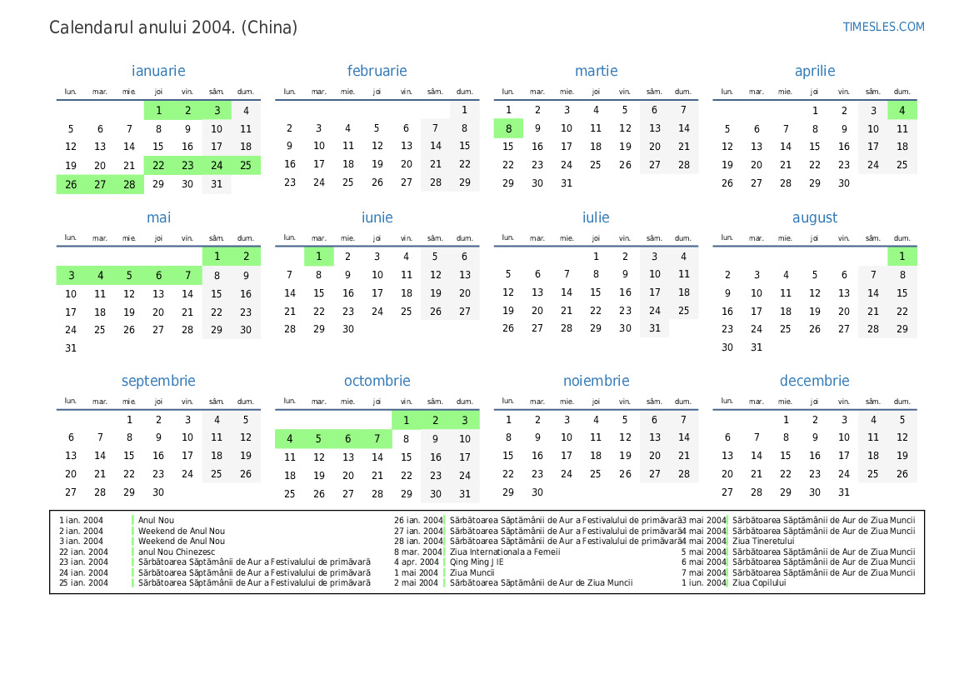Screen dimensions: 974x689
Task: Click the august month title
Action: [x=814, y=217]
